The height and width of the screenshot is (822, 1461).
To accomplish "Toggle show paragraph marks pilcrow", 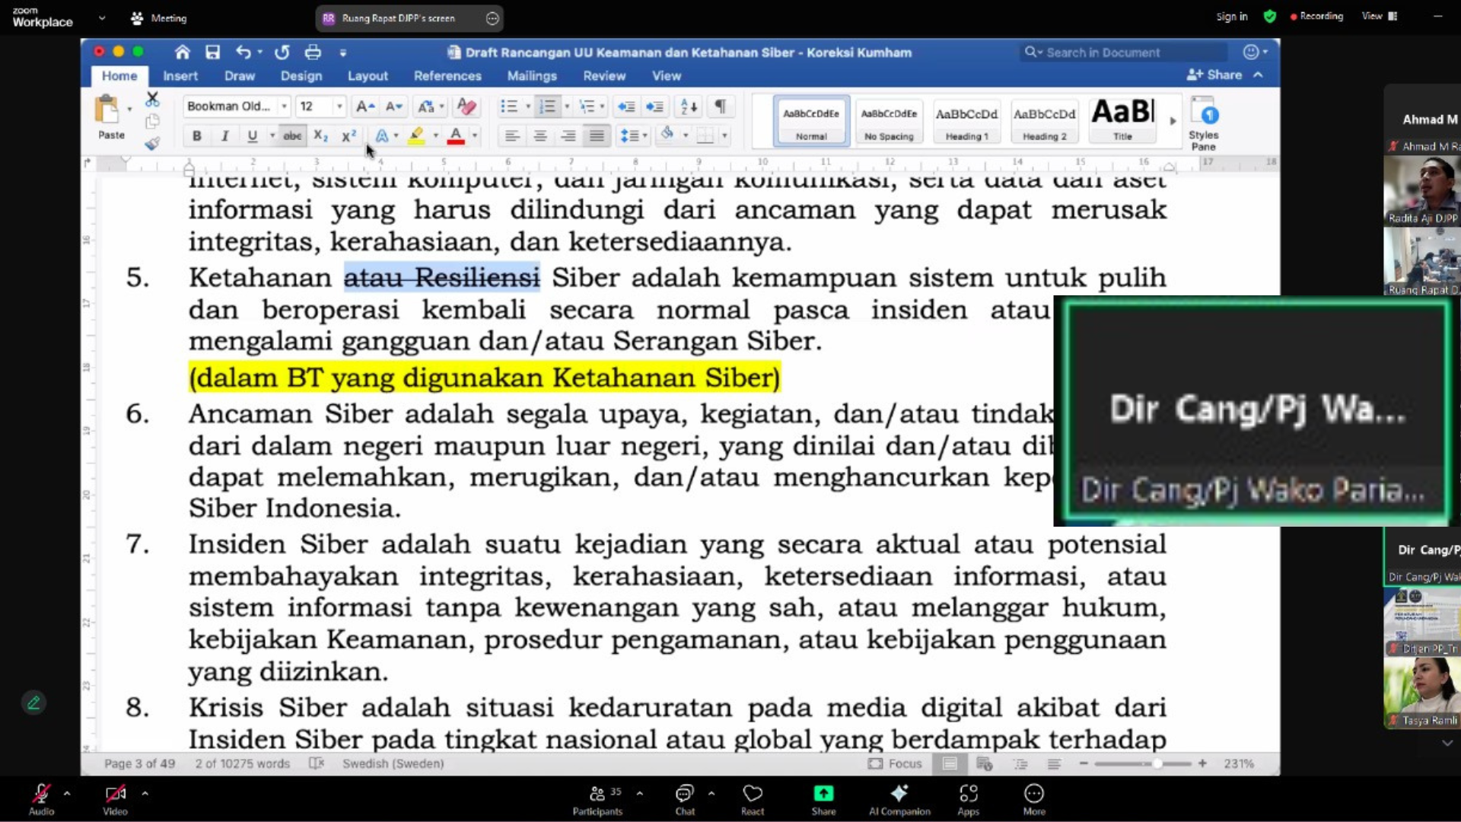I will click(x=720, y=107).
